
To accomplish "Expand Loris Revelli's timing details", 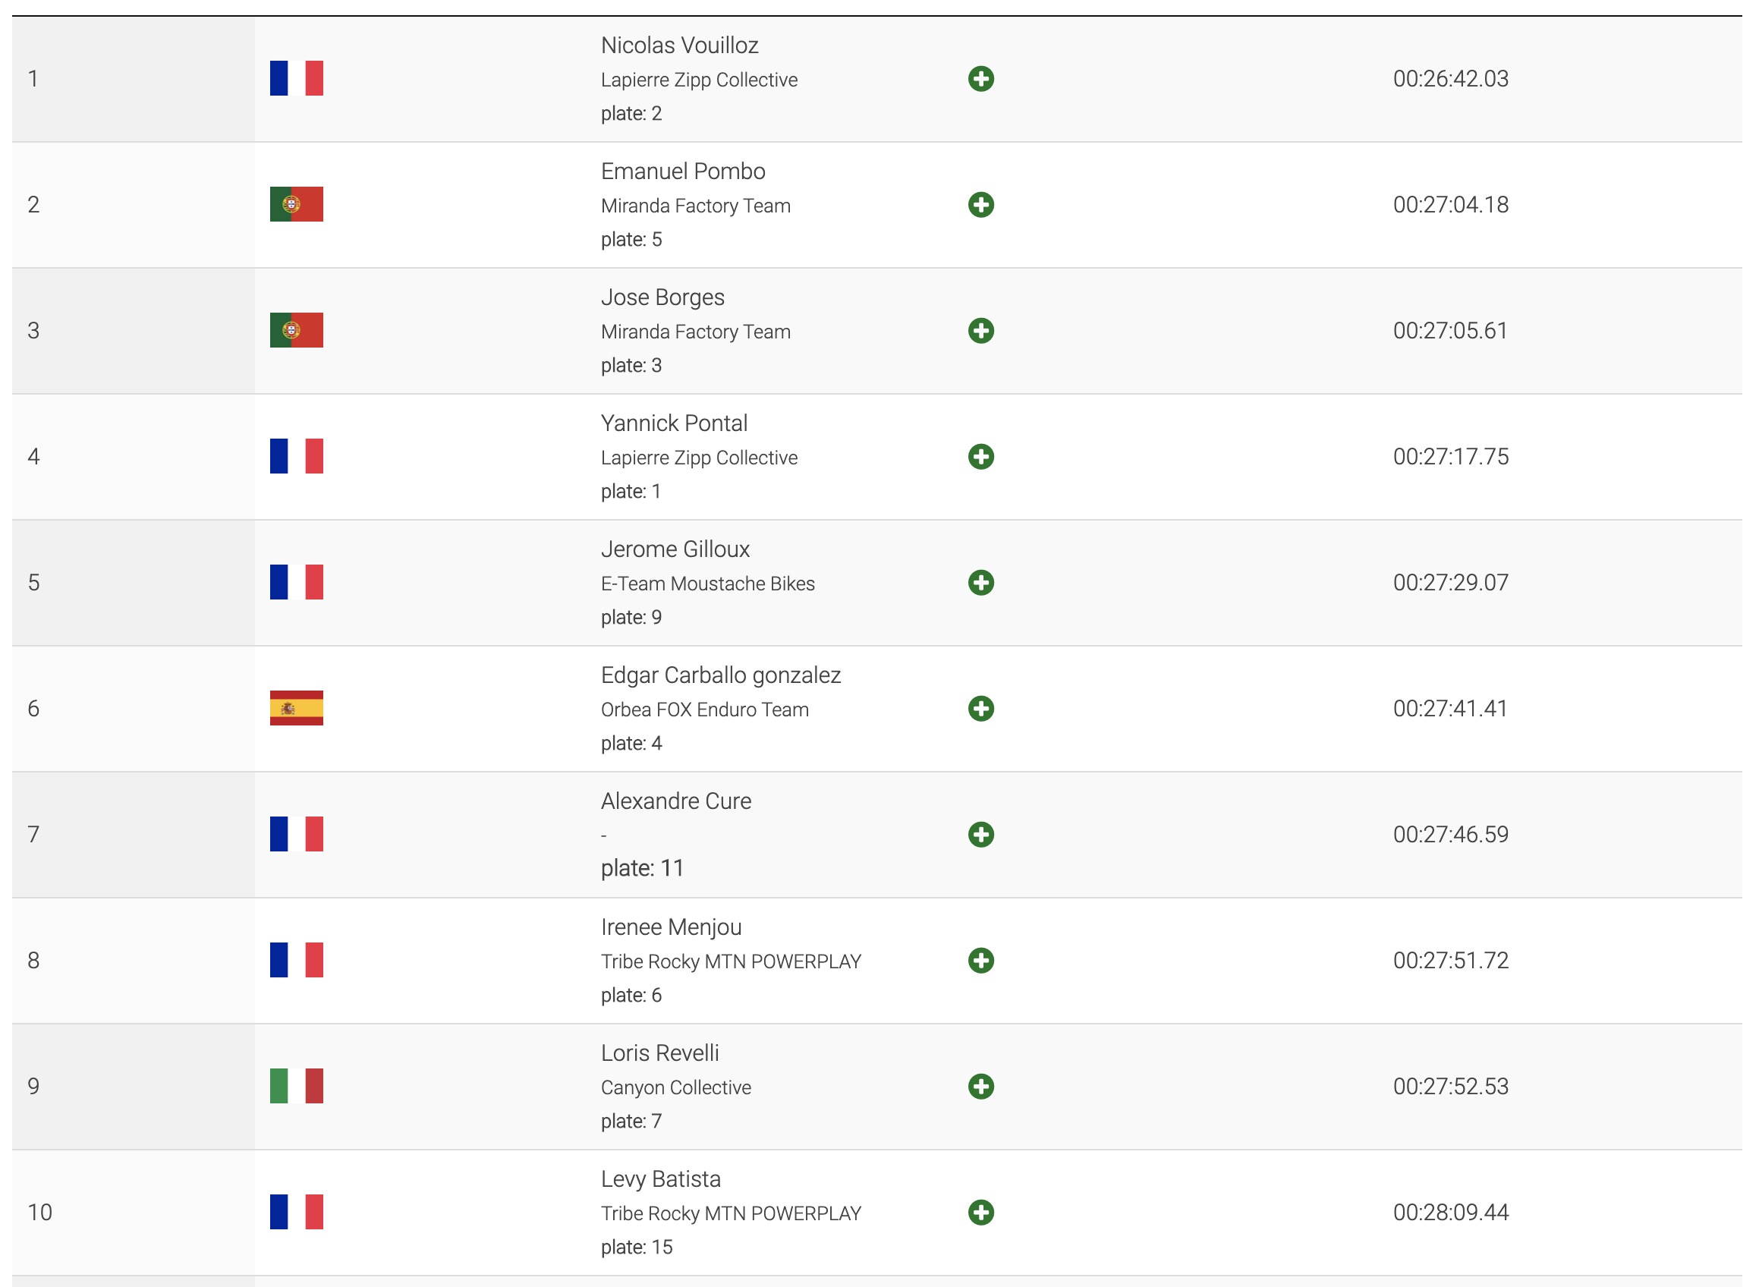I will (x=980, y=1086).
